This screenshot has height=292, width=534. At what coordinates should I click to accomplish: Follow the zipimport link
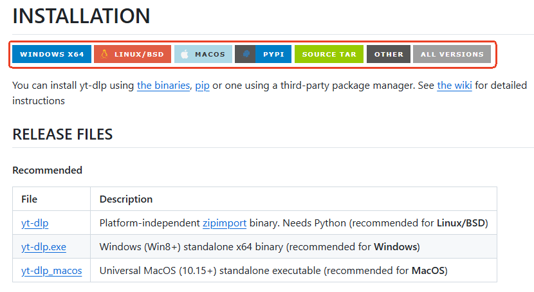225,223
